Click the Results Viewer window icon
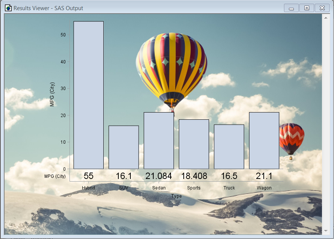Screen dimensions: 334x239 [x=8, y=8]
